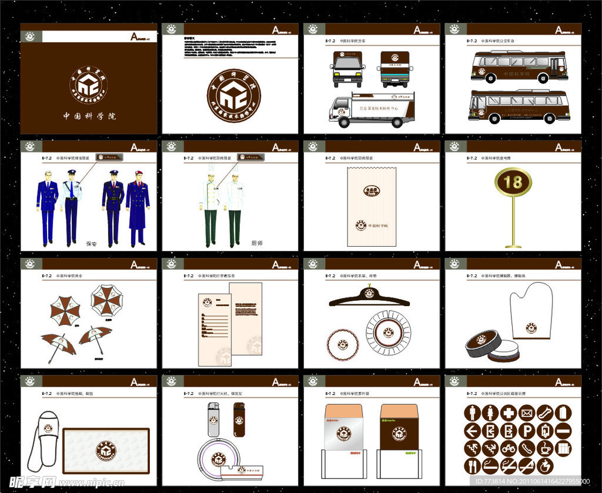Select the fork and knife restaurant pictogram

(472, 466)
